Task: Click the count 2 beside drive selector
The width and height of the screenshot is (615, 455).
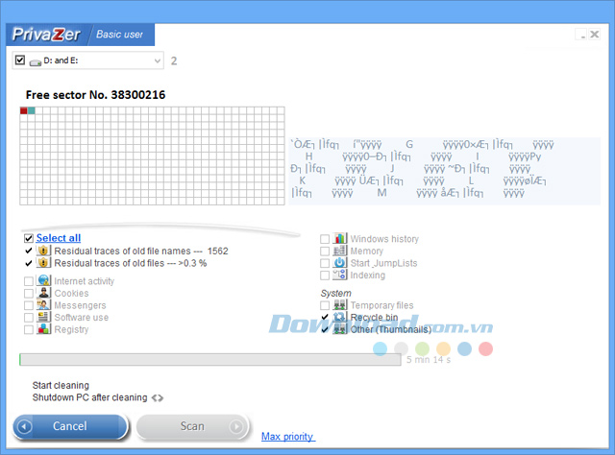Action: click(174, 60)
